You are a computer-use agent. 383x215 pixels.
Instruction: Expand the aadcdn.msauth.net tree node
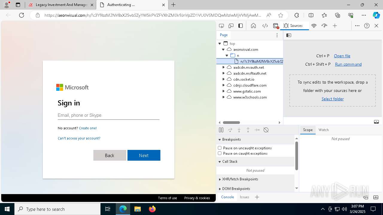click(x=223, y=67)
